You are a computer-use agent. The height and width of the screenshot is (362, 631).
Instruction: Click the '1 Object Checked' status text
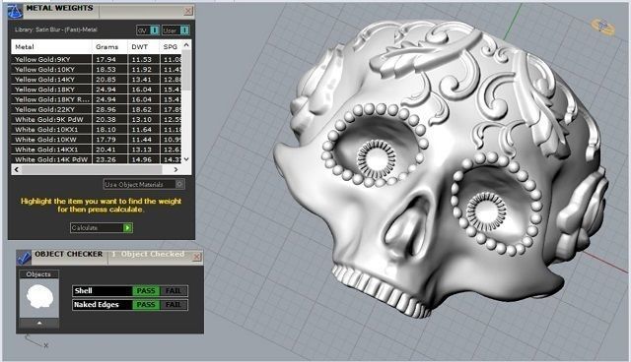(x=148, y=254)
